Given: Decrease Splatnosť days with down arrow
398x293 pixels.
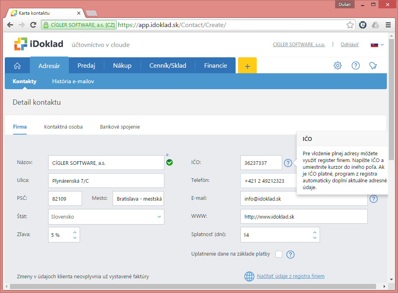Looking at the screenshot, I should point(314,238).
